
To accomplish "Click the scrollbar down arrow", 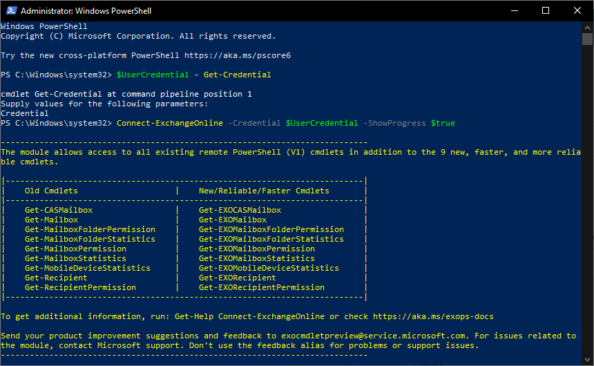I will click(x=587, y=360).
